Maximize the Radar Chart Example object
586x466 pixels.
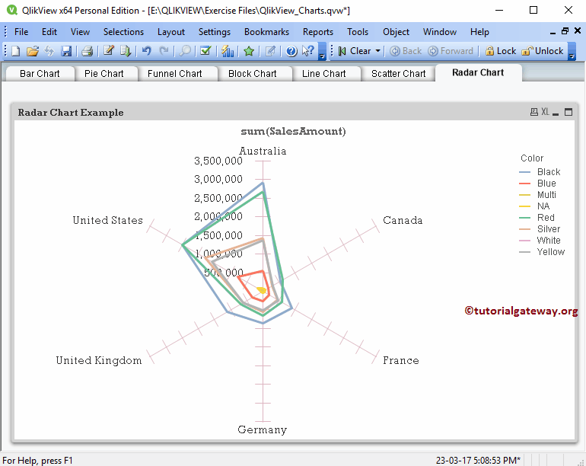(568, 112)
